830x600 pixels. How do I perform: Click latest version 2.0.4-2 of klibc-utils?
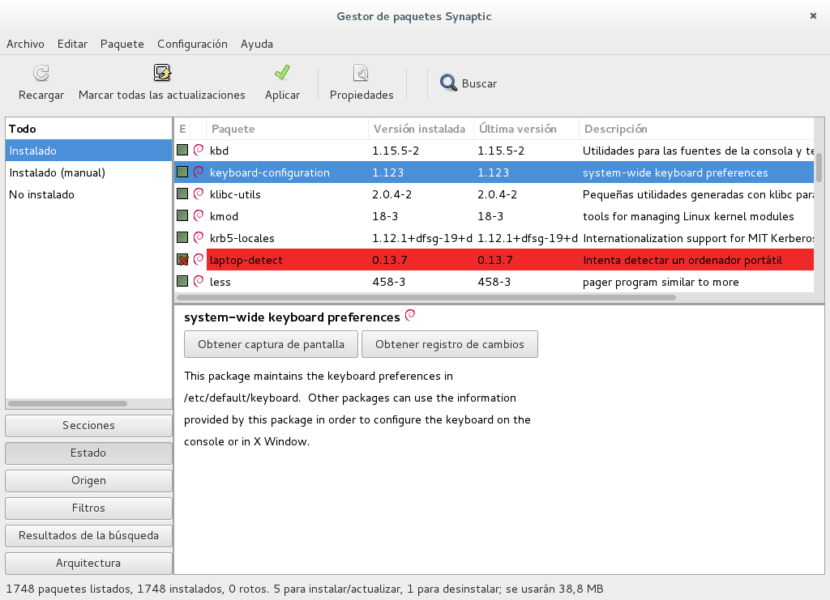(x=497, y=194)
